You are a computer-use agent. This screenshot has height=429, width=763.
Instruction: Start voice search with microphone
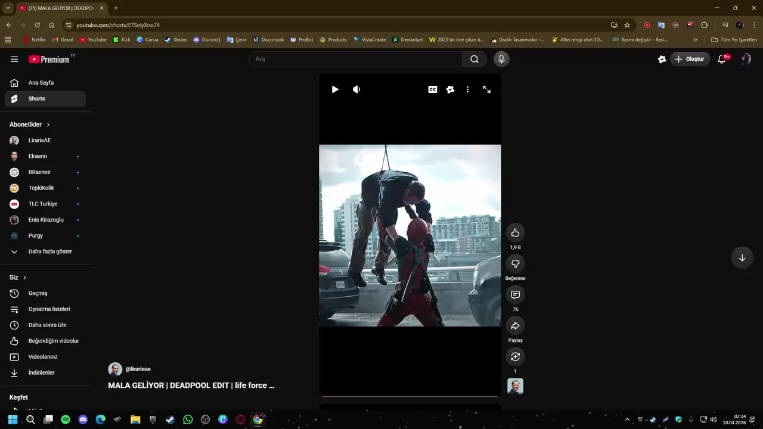501,59
